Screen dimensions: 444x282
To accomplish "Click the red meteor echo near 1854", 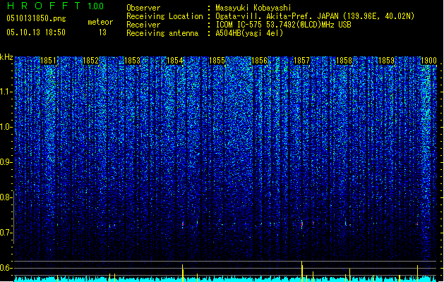I will [183, 224].
